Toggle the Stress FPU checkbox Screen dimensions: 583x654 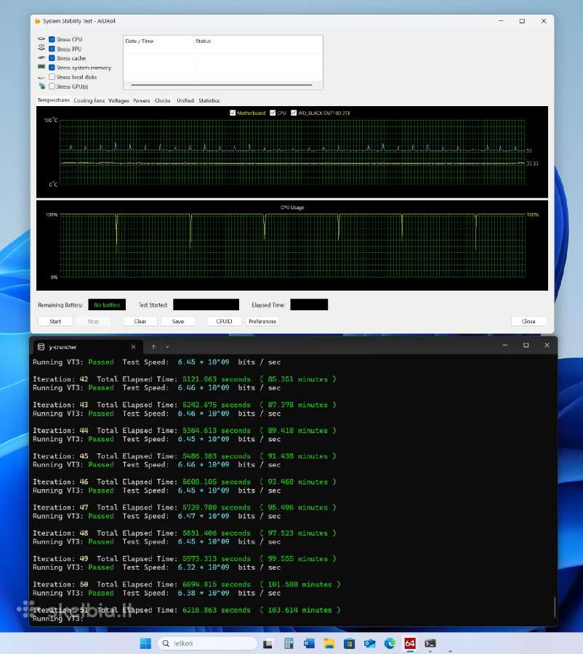(52, 49)
